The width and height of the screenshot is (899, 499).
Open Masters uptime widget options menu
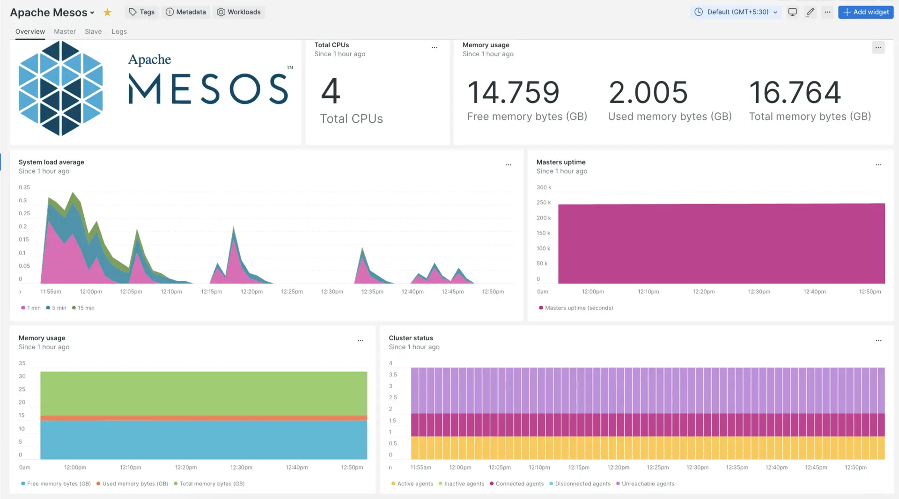click(x=878, y=165)
